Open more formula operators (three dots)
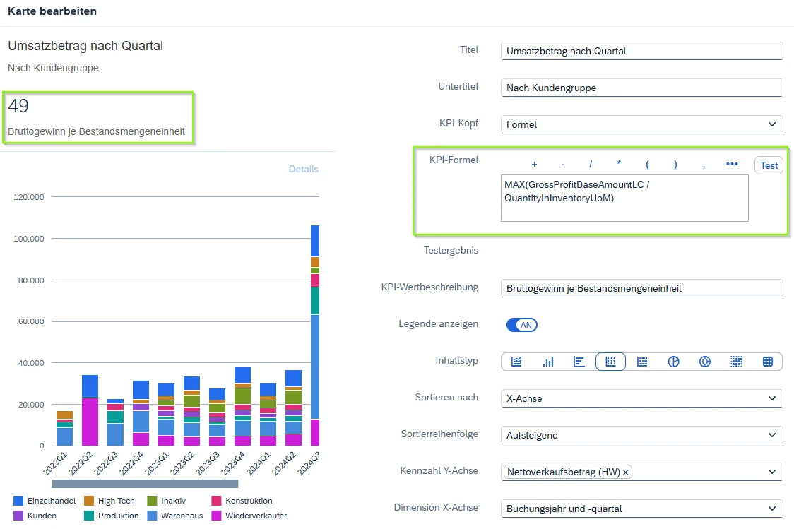This screenshot has width=794, height=529. point(732,165)
